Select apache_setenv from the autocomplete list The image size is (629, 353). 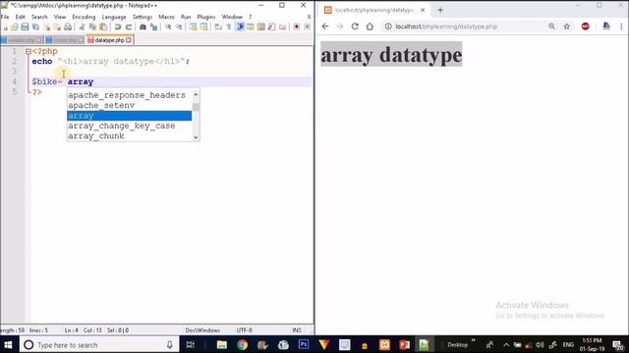tap(129, 106)
